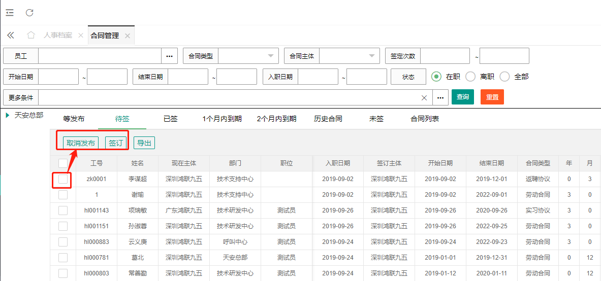601x281 pixels.
Task: Go to home tab icon
Action: 31,36
